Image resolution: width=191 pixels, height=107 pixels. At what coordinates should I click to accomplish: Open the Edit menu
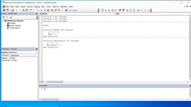click(x=12, y=7)
